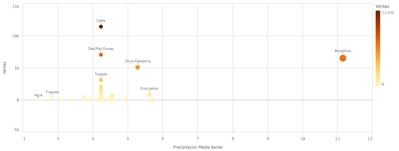Click the Granizados text label
The image size is (399, 151).
click(x=149, y=88)
